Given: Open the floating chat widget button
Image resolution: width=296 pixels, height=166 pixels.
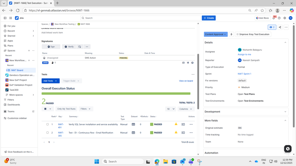Looking at the screenshot, I should pyautogui.click(x=288, y=149).
